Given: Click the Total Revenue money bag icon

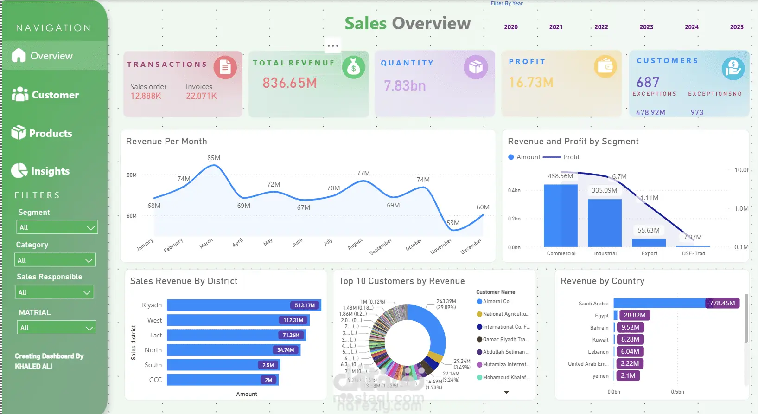Looking at the screenshot, I should click(354, 67).
